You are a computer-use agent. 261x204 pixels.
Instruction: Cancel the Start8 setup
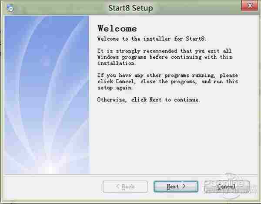click(227, 186)
